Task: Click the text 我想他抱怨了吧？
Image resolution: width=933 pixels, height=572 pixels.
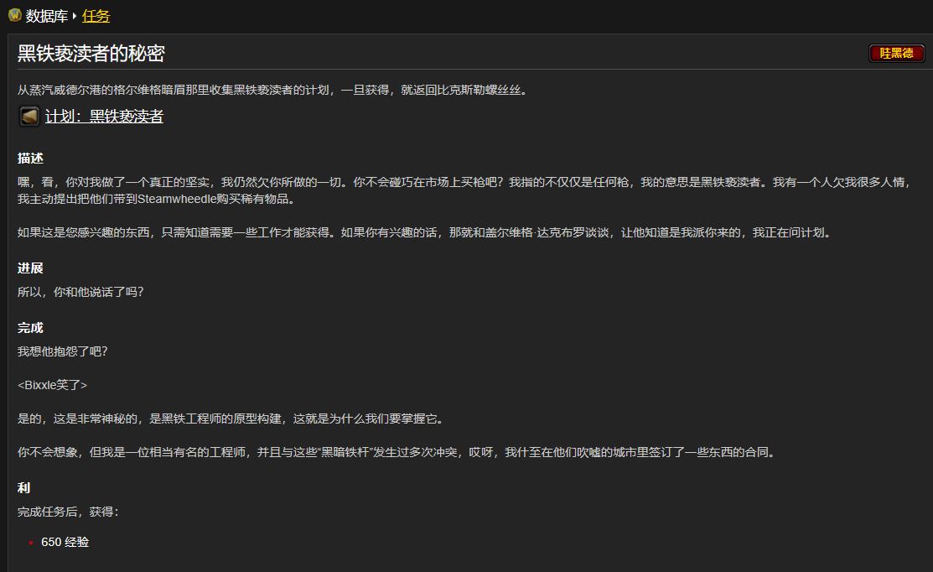Action: click(x=63, y=351)
